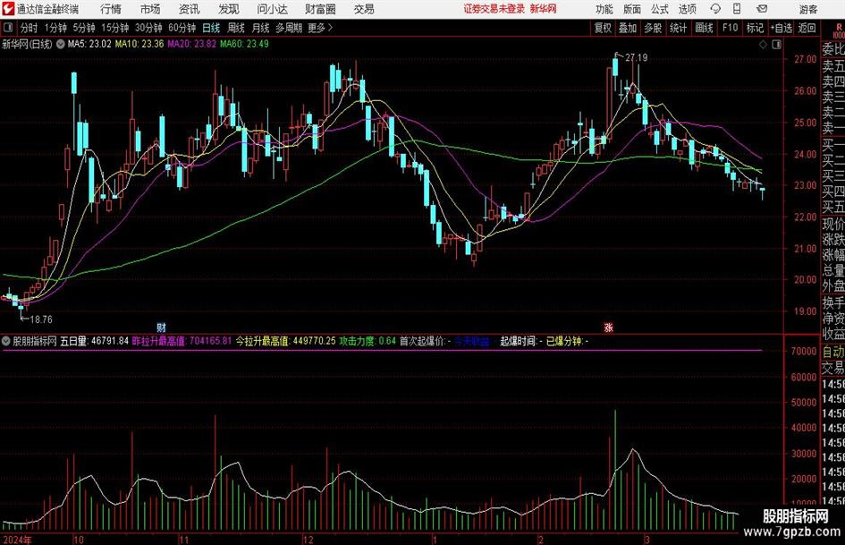Open the 问小达 menu
Image resolution: width=845 pixels, height=545 pixels.
click(x=272, y=9)
